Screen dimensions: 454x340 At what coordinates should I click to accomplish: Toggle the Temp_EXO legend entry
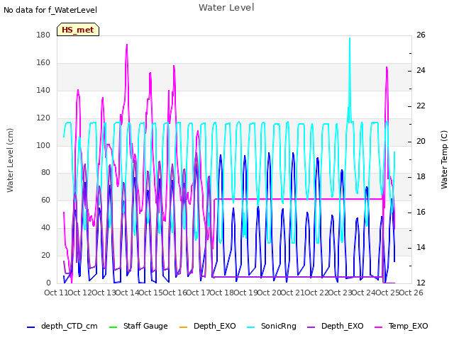402,326
